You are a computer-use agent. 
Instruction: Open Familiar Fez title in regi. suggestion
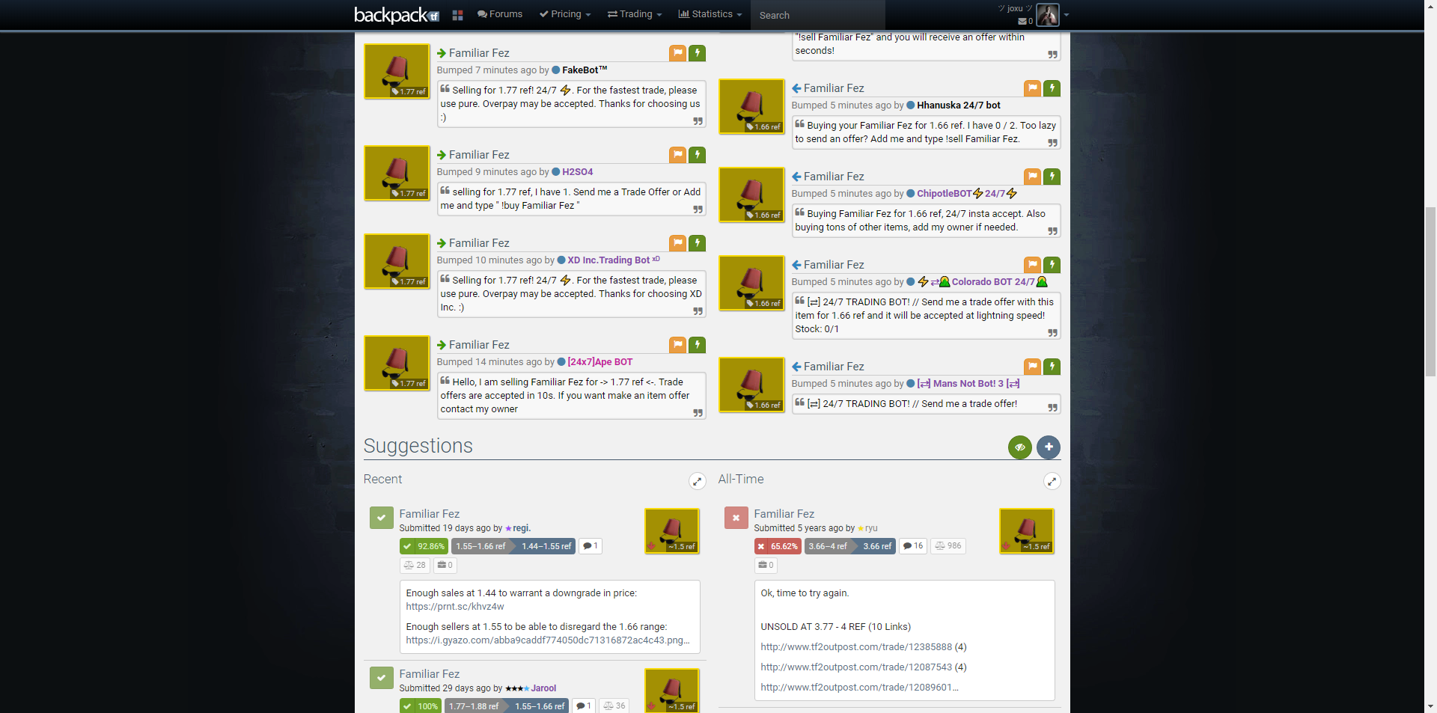click(x=429, y=514)
